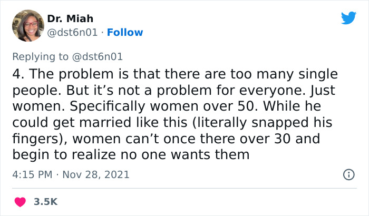Click the 4:15 PM timestamp
The image size is (369, 216).
[33, 174]
